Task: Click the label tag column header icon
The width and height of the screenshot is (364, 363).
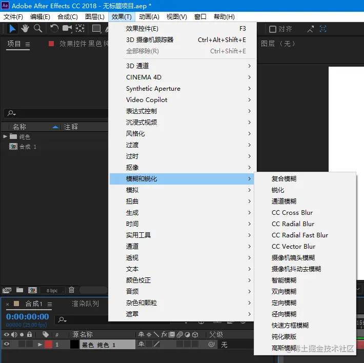Action: [x=46, y=334]
